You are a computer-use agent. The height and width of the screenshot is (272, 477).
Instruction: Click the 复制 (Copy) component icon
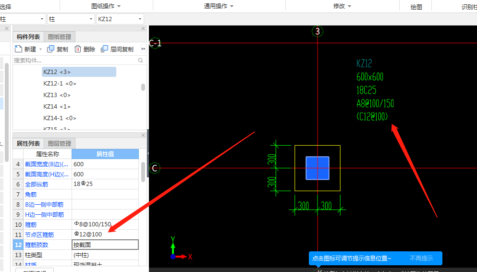50,49
